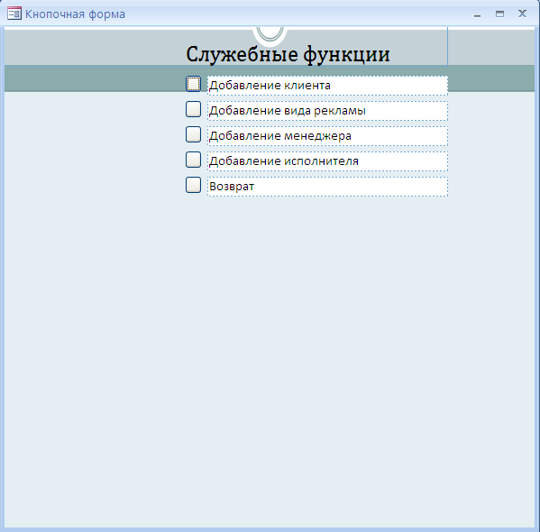Select the 'Возврат' label
Image resolution: width=540 pixels, height=532 pixels.
pyautogui.click(x=327, y=187)
